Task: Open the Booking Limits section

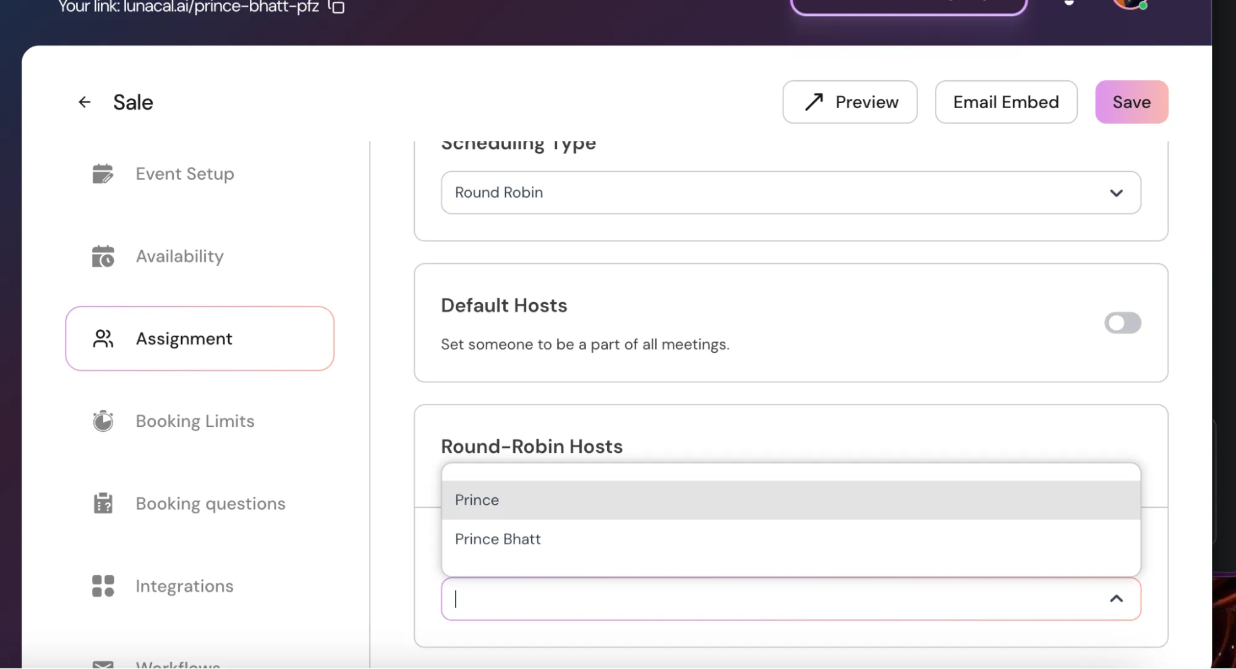Action: tap(195, 421)
